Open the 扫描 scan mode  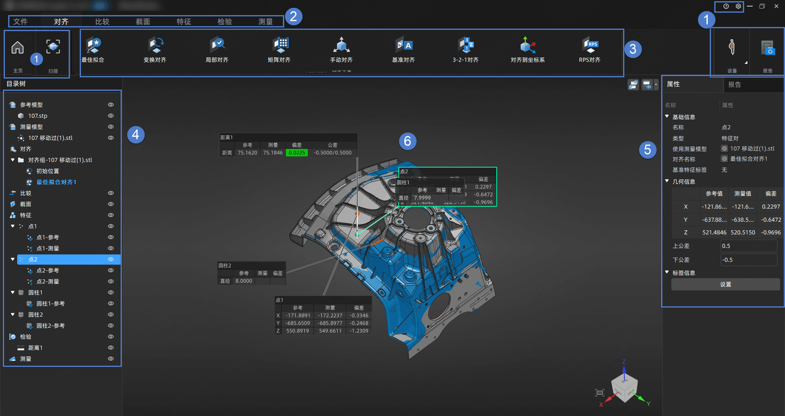pos(53,47)
